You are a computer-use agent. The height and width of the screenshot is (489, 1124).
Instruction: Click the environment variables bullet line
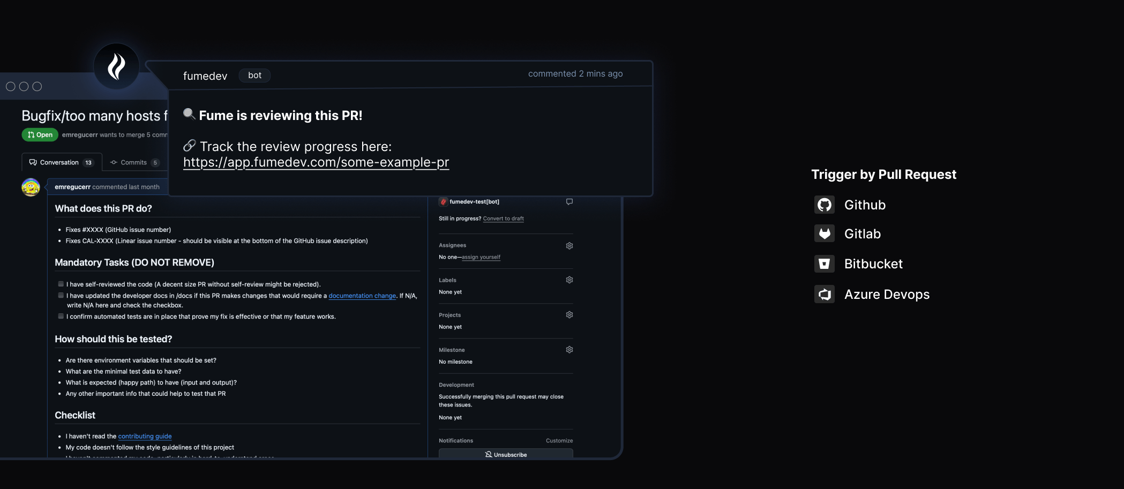click(141, 360)
